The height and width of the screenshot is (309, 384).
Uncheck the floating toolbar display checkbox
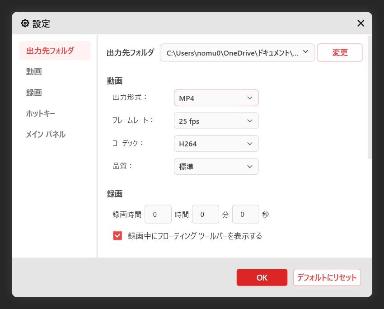click(x=117, y=236)
